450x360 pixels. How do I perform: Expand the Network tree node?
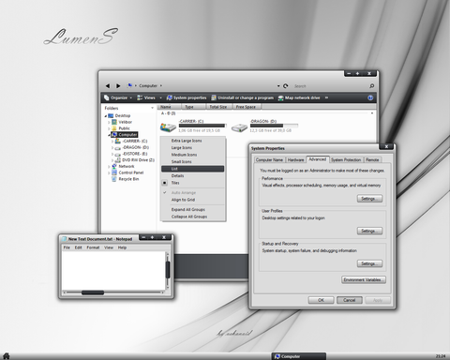[109, 167]
